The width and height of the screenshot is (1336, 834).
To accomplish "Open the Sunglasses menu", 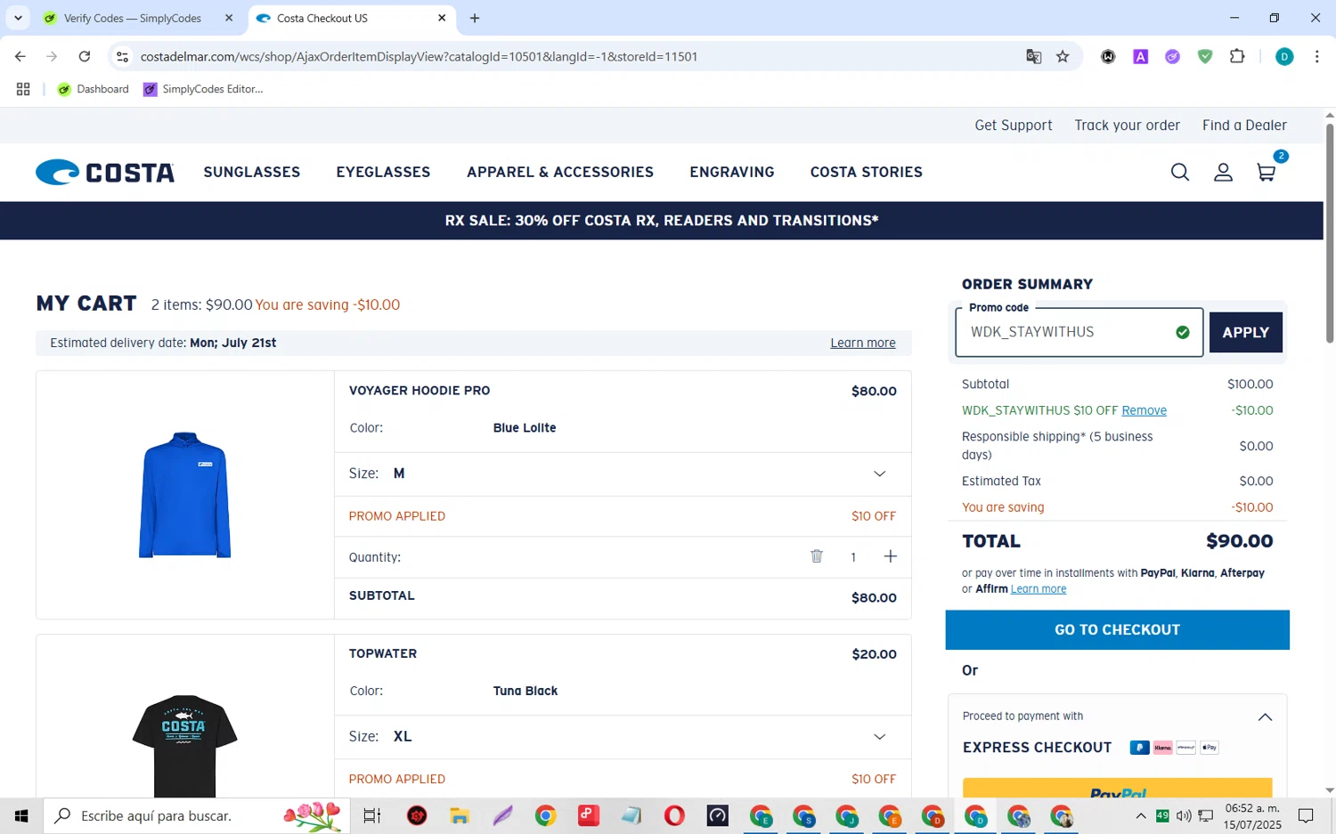I will point(252,172).
